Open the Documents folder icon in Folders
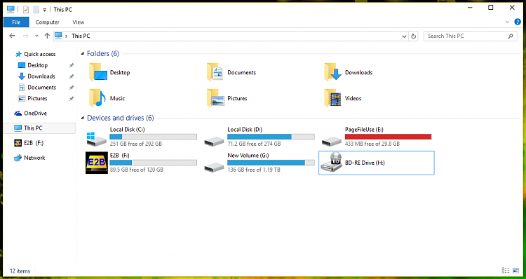The image size is (526, 279). coord(215,72)
